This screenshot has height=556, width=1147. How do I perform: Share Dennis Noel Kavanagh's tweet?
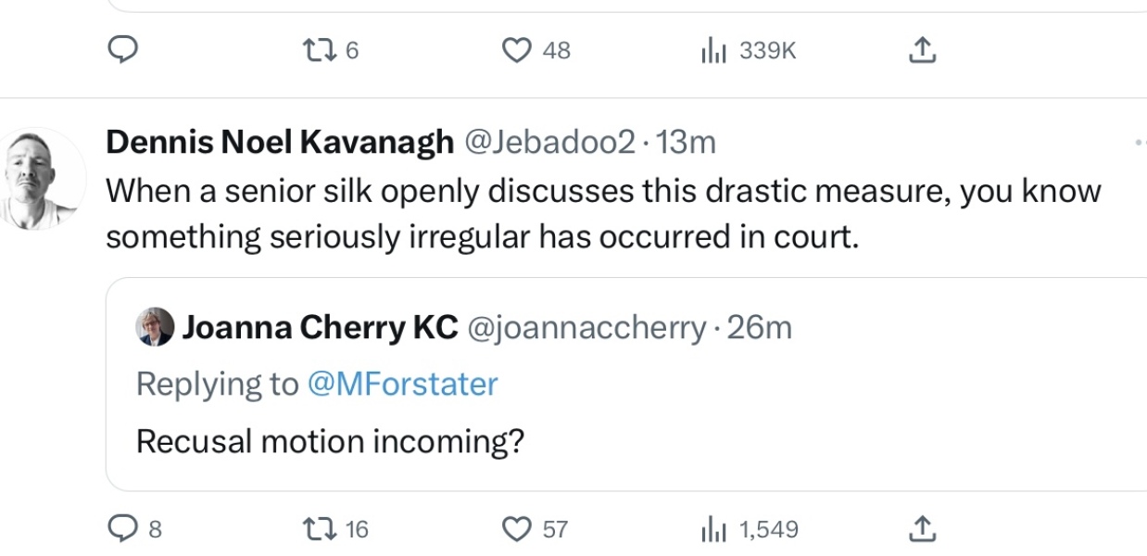[922, 528]
